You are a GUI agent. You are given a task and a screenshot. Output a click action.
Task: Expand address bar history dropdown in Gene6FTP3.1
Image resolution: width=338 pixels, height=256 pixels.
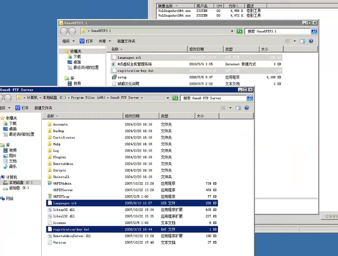tap(232, 31)
